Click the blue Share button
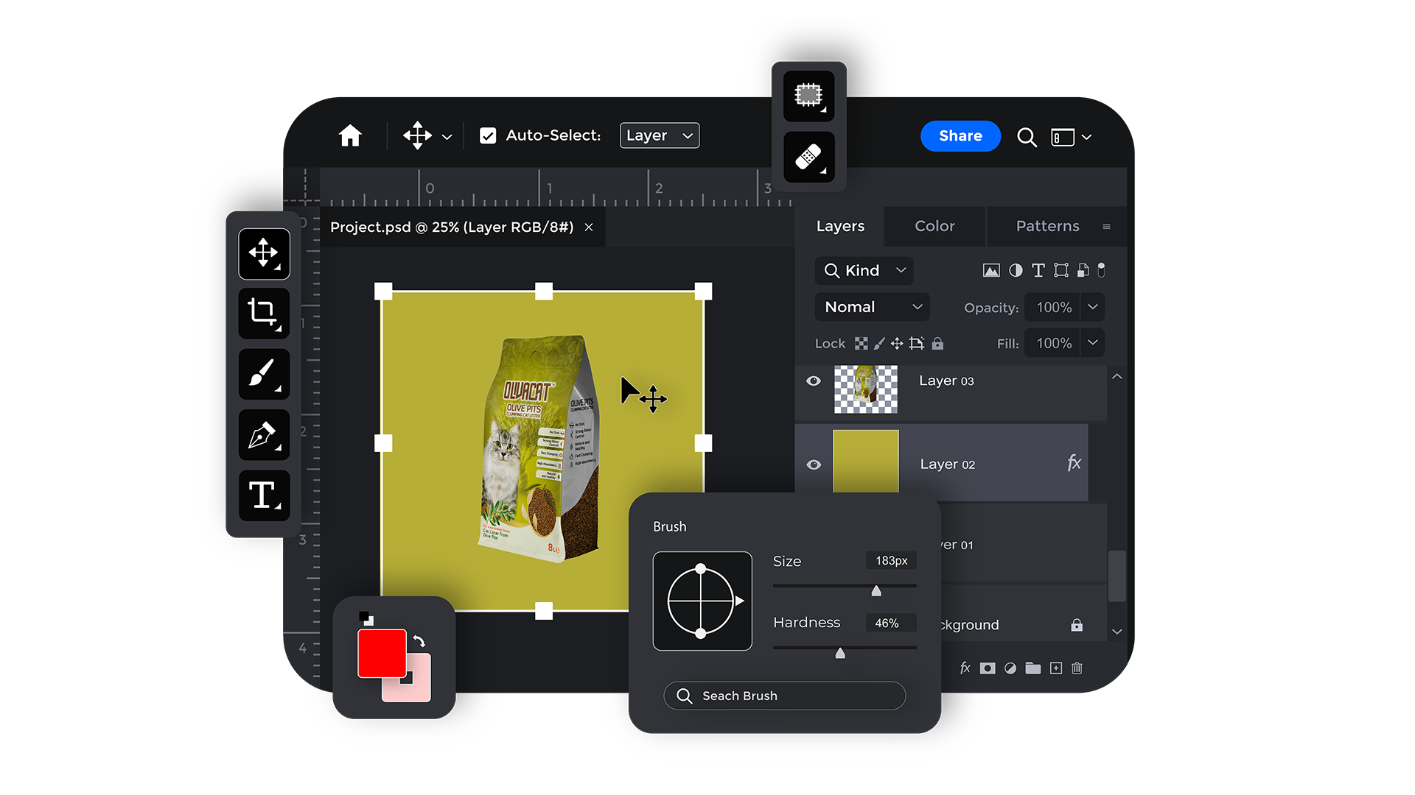This screenshot has width=1415, height=795. click(960, 136)
